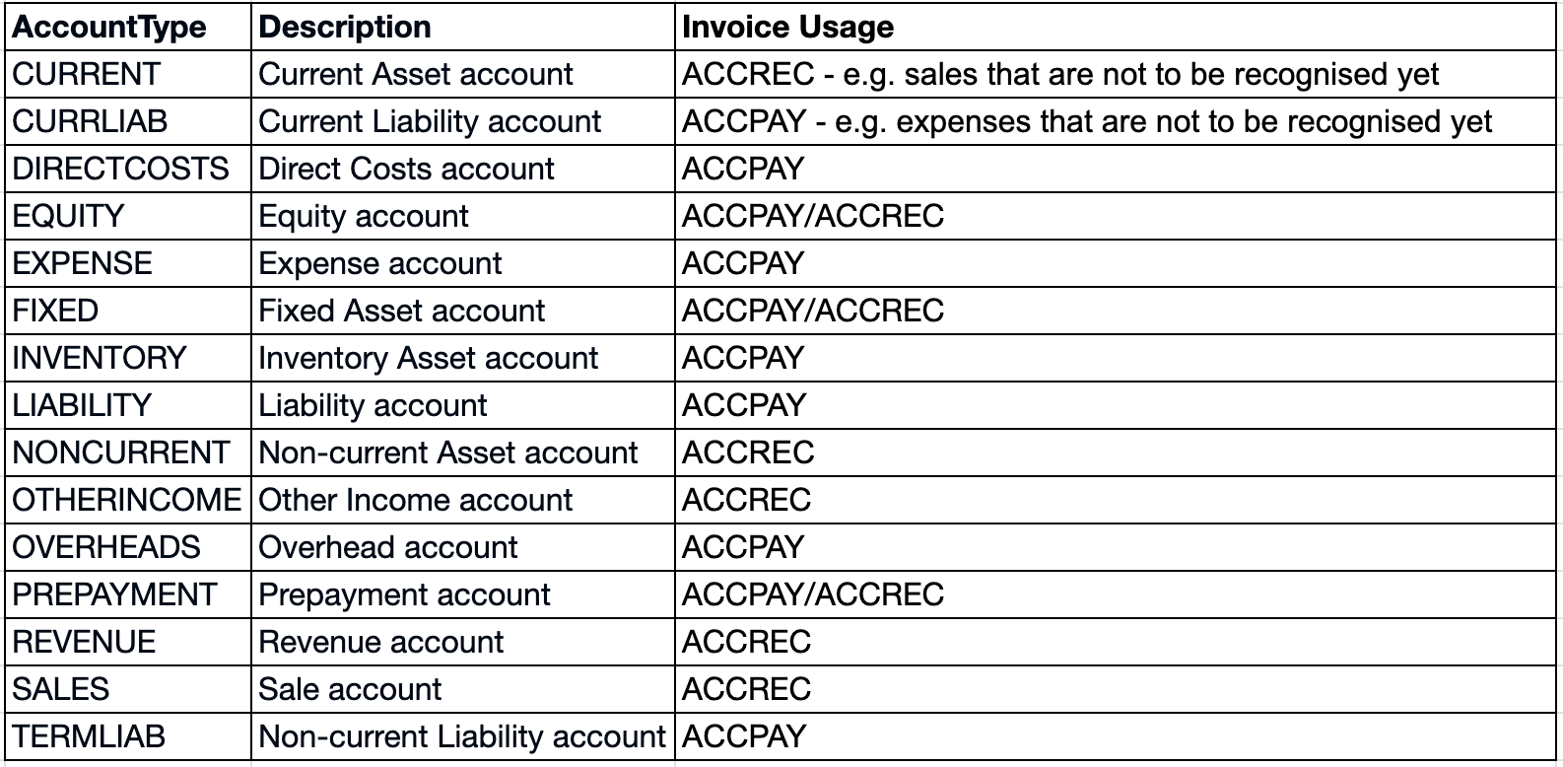Viewport: 1563px width, 767px height.
Task: Click the AccountType column header cell
Action: point(109,27)
